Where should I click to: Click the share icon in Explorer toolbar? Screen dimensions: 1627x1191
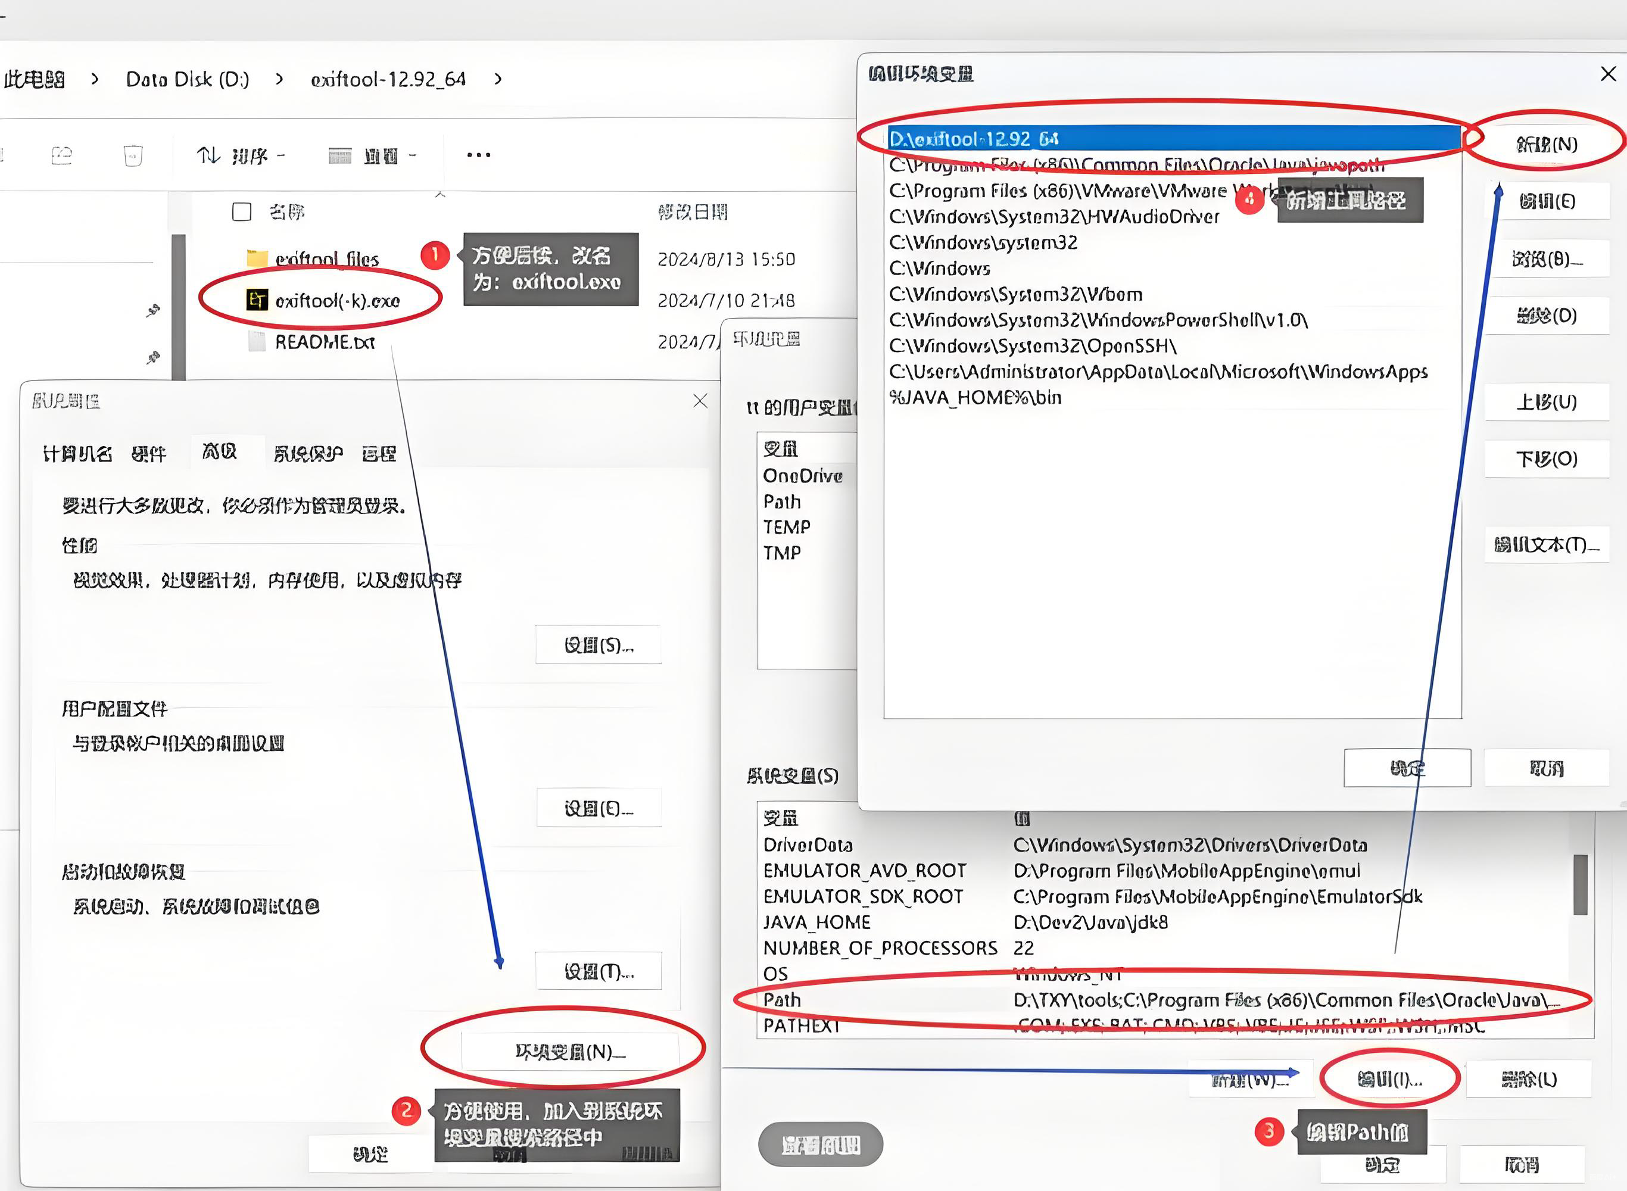click(x=62, y=155)
